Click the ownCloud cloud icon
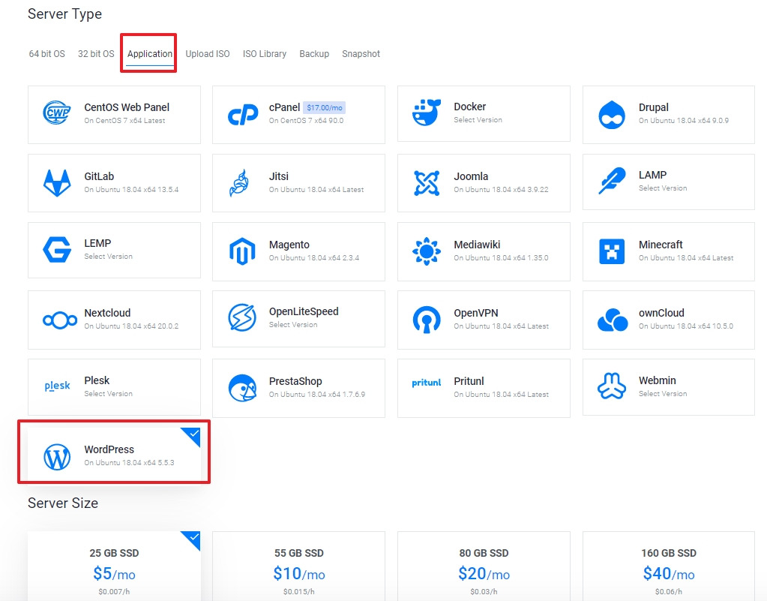This screenshot has height=601, width=767. tap(613, 320)
